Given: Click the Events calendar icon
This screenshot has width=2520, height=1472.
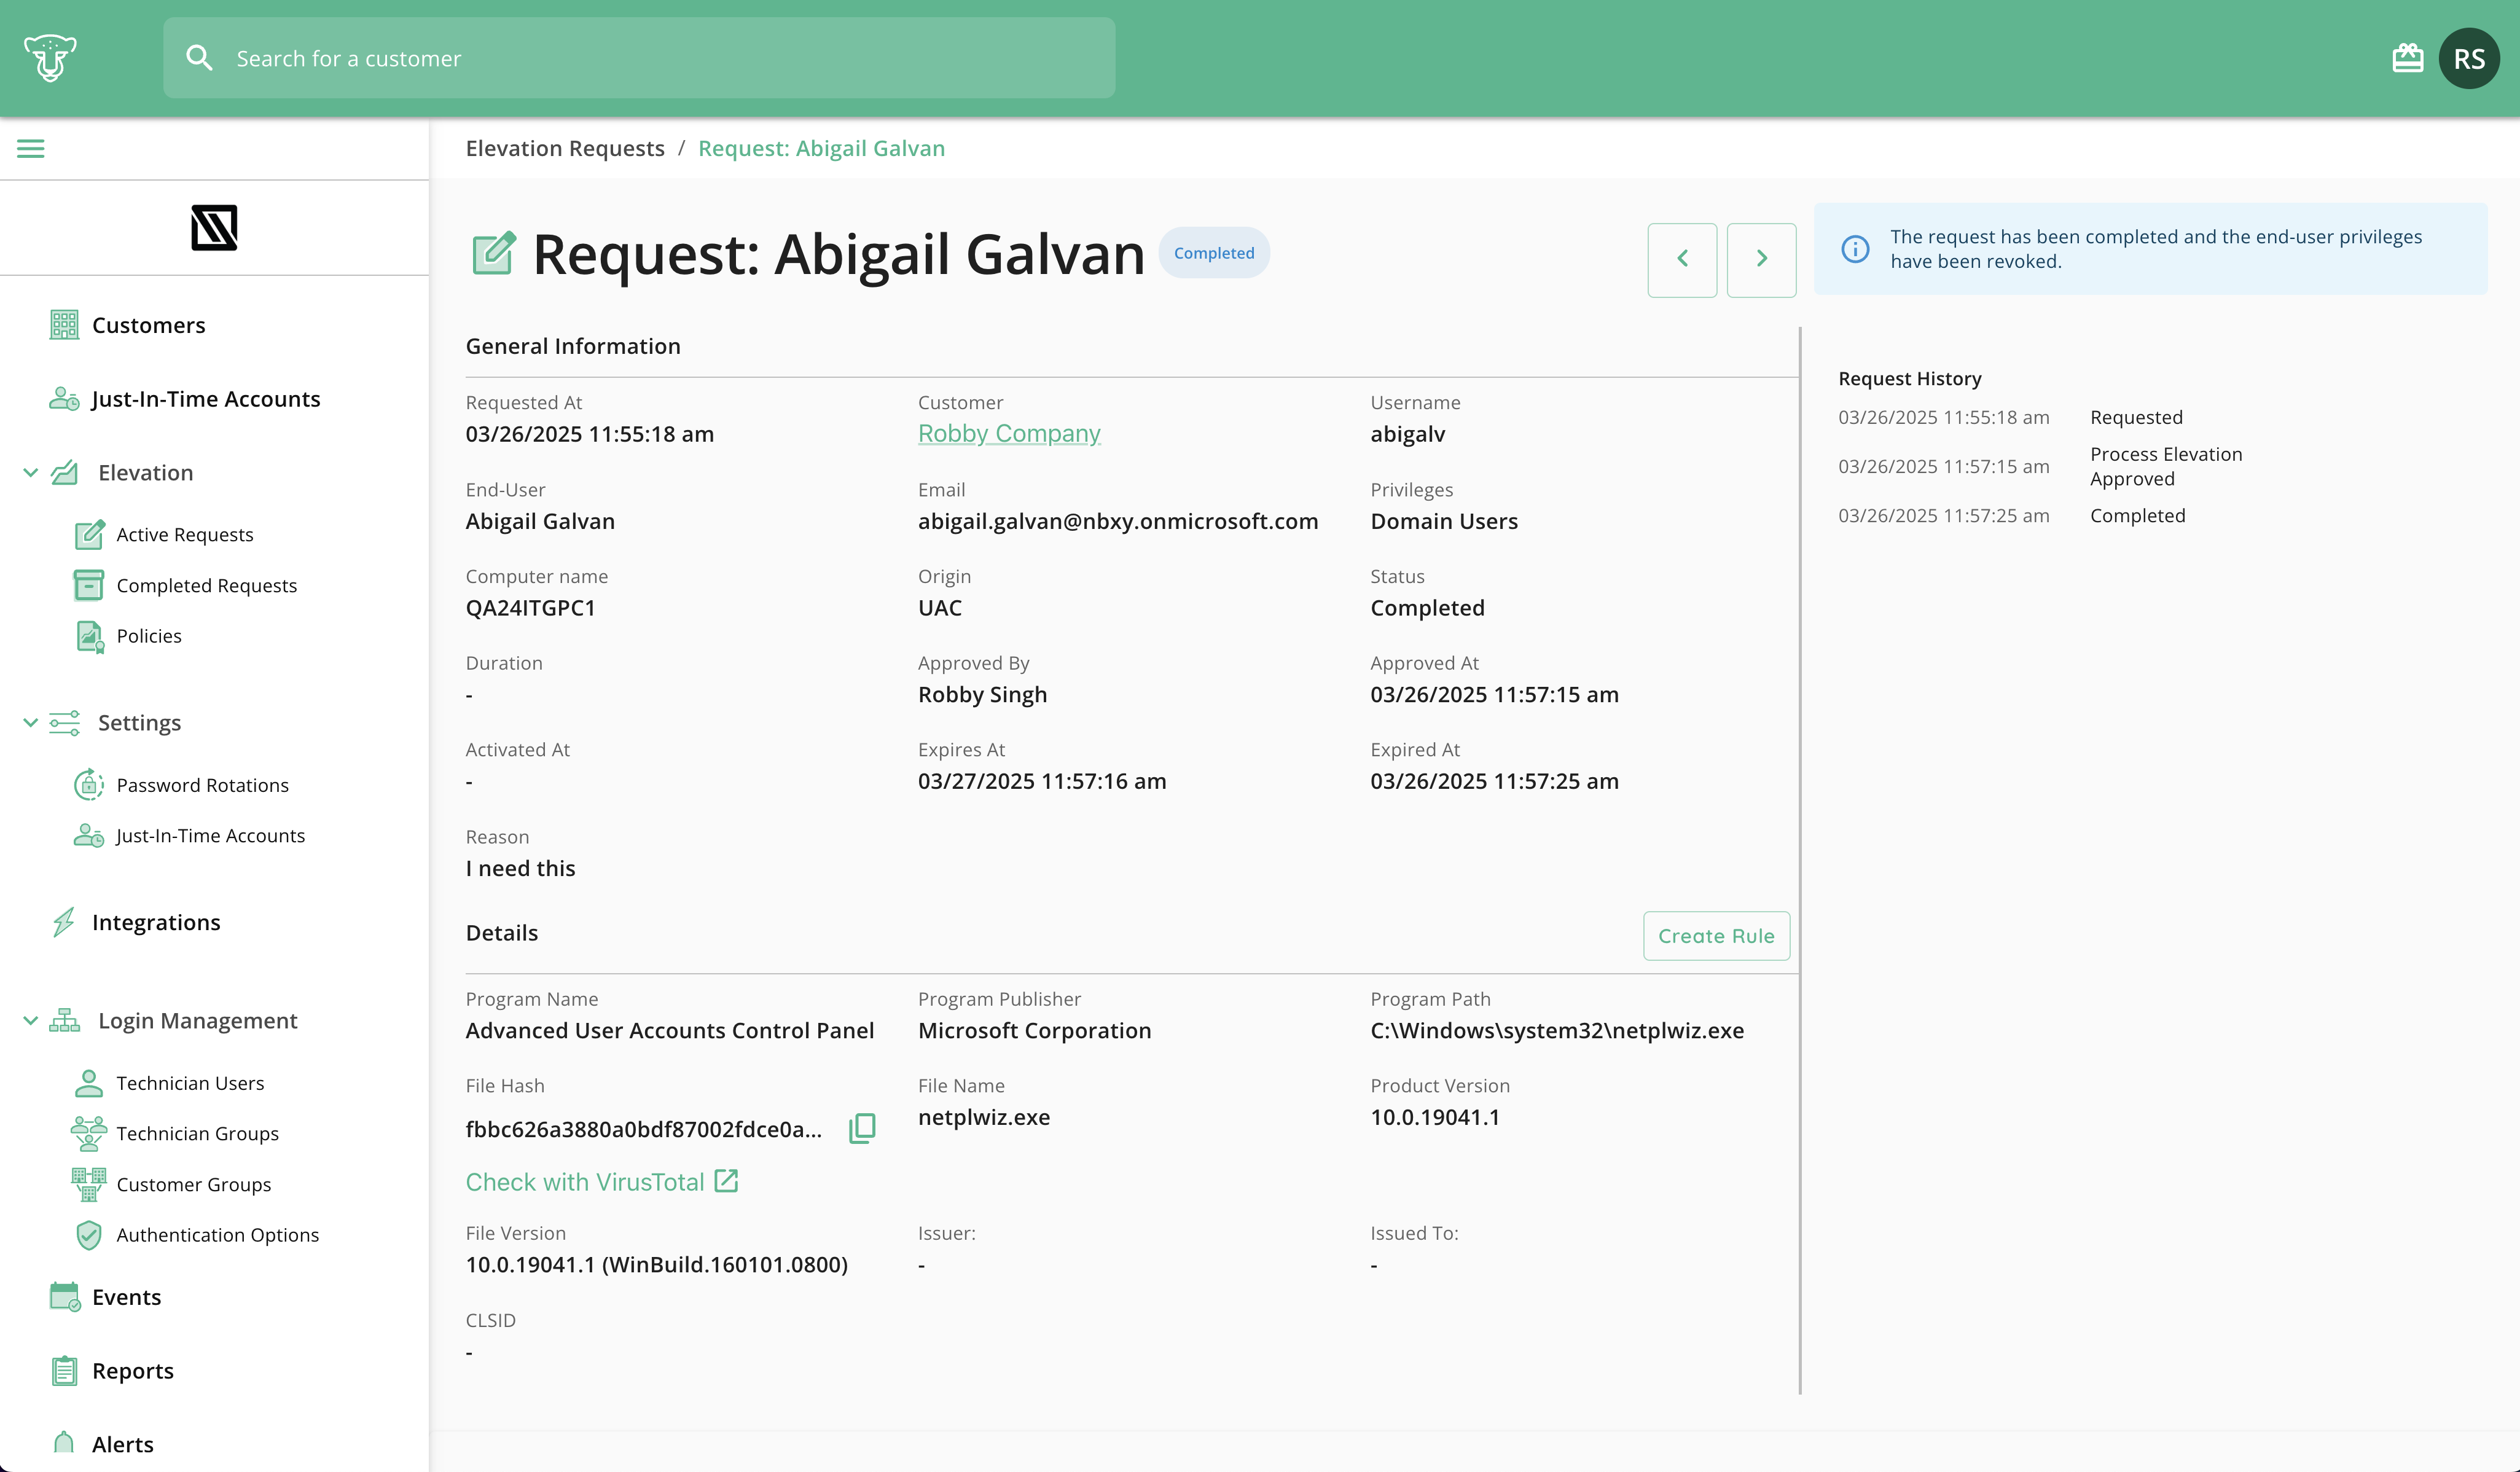Looking at the screenshot, I should (65, 1297).
